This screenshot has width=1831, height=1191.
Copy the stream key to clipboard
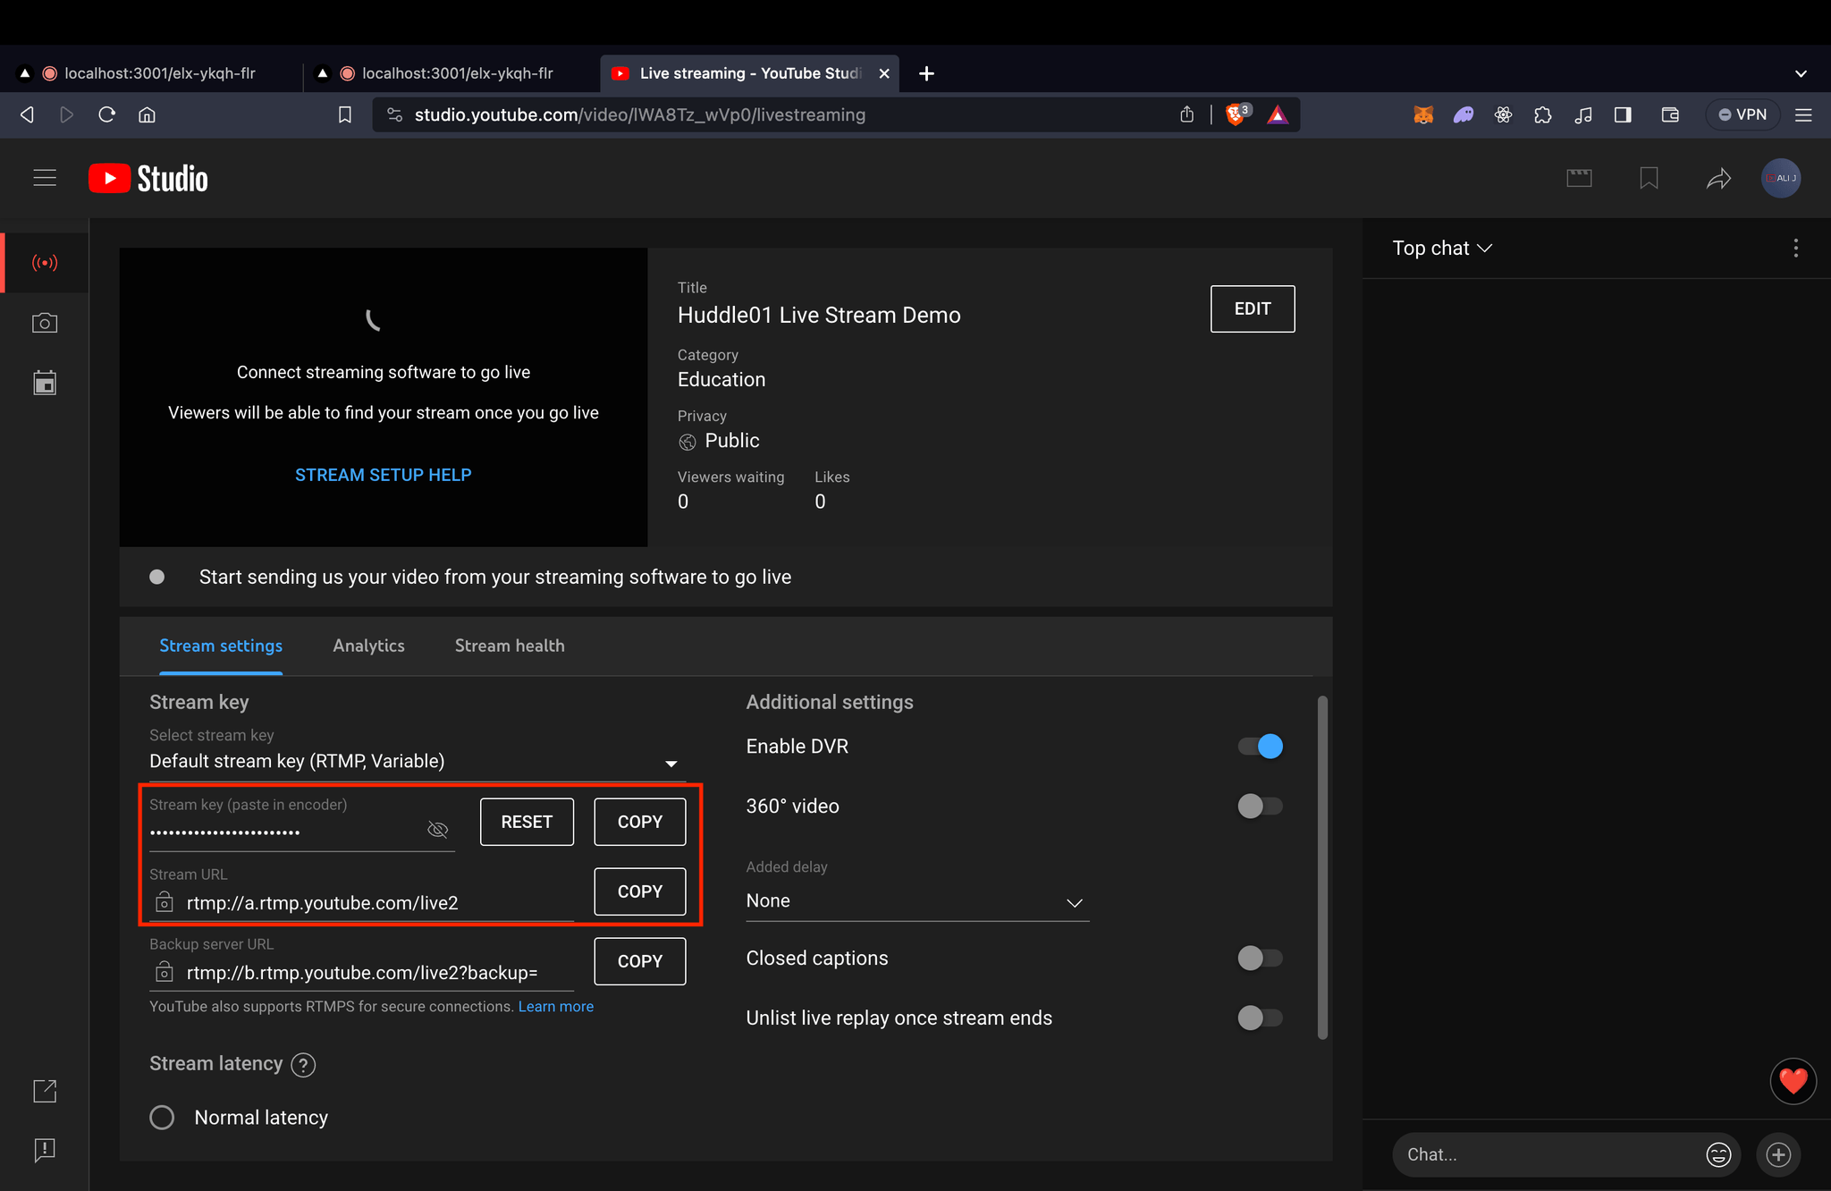tap(638, 820)
